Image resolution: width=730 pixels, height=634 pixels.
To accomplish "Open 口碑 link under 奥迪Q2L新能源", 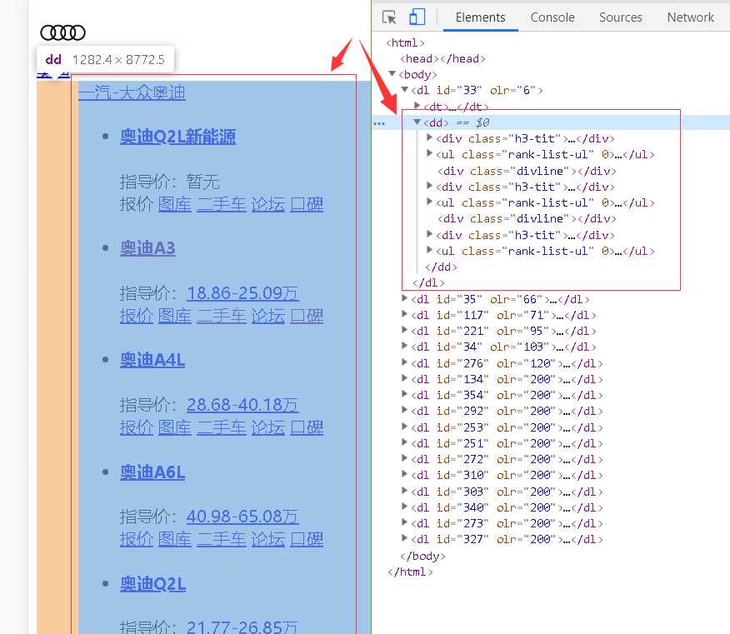I will (307, 204).
